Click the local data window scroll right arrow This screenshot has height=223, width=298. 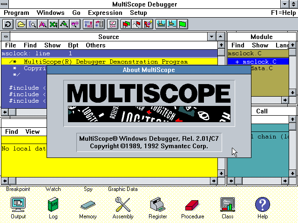pos(214,181)
